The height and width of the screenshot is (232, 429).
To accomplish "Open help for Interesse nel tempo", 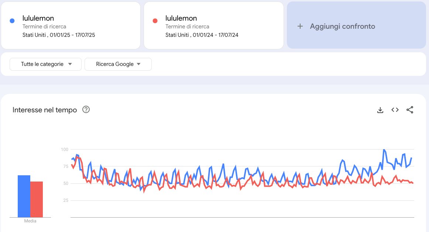I will tap(86, 109).
